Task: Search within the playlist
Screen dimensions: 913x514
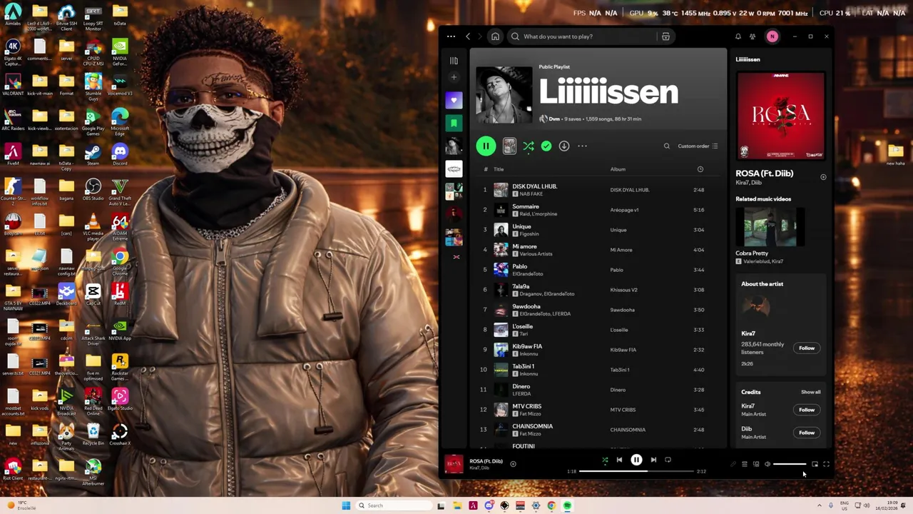Action: (x=667, y=146)
